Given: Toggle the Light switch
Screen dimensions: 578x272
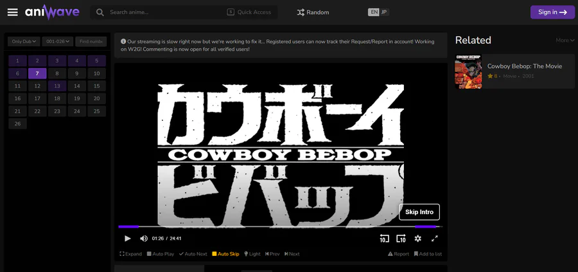Looking at the screenshot, I should pos(252,254).
